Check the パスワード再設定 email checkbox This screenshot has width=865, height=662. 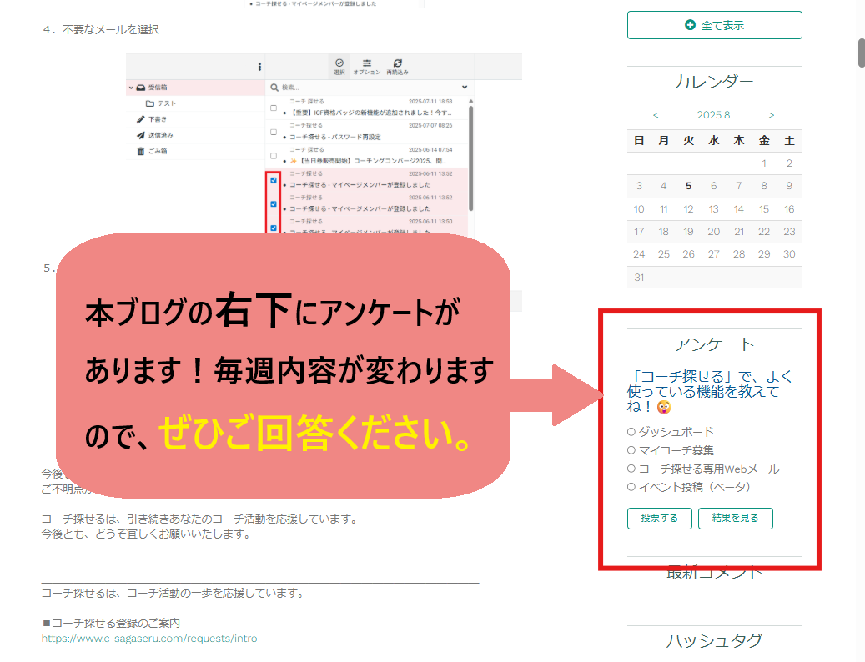(274, 132)
